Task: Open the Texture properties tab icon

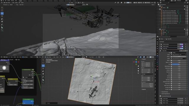Action: (x=157, y=69)
